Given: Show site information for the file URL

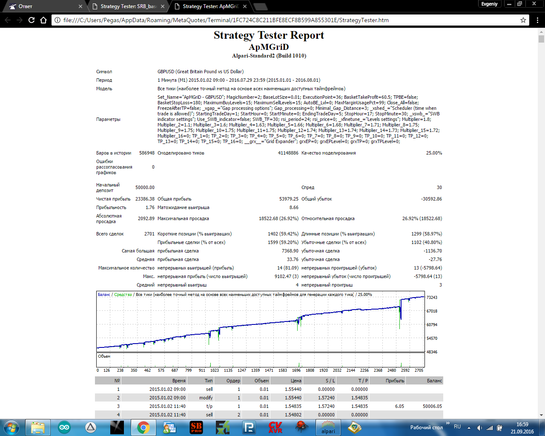Looking at the screenshot, I should click(57, 20).
